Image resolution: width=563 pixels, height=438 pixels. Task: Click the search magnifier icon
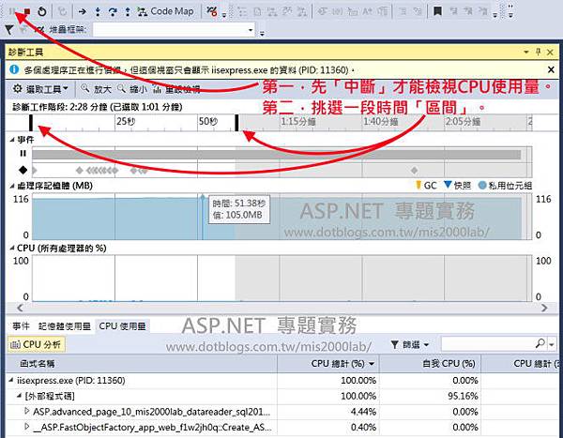pyautogui.click(x=540, y=343)
